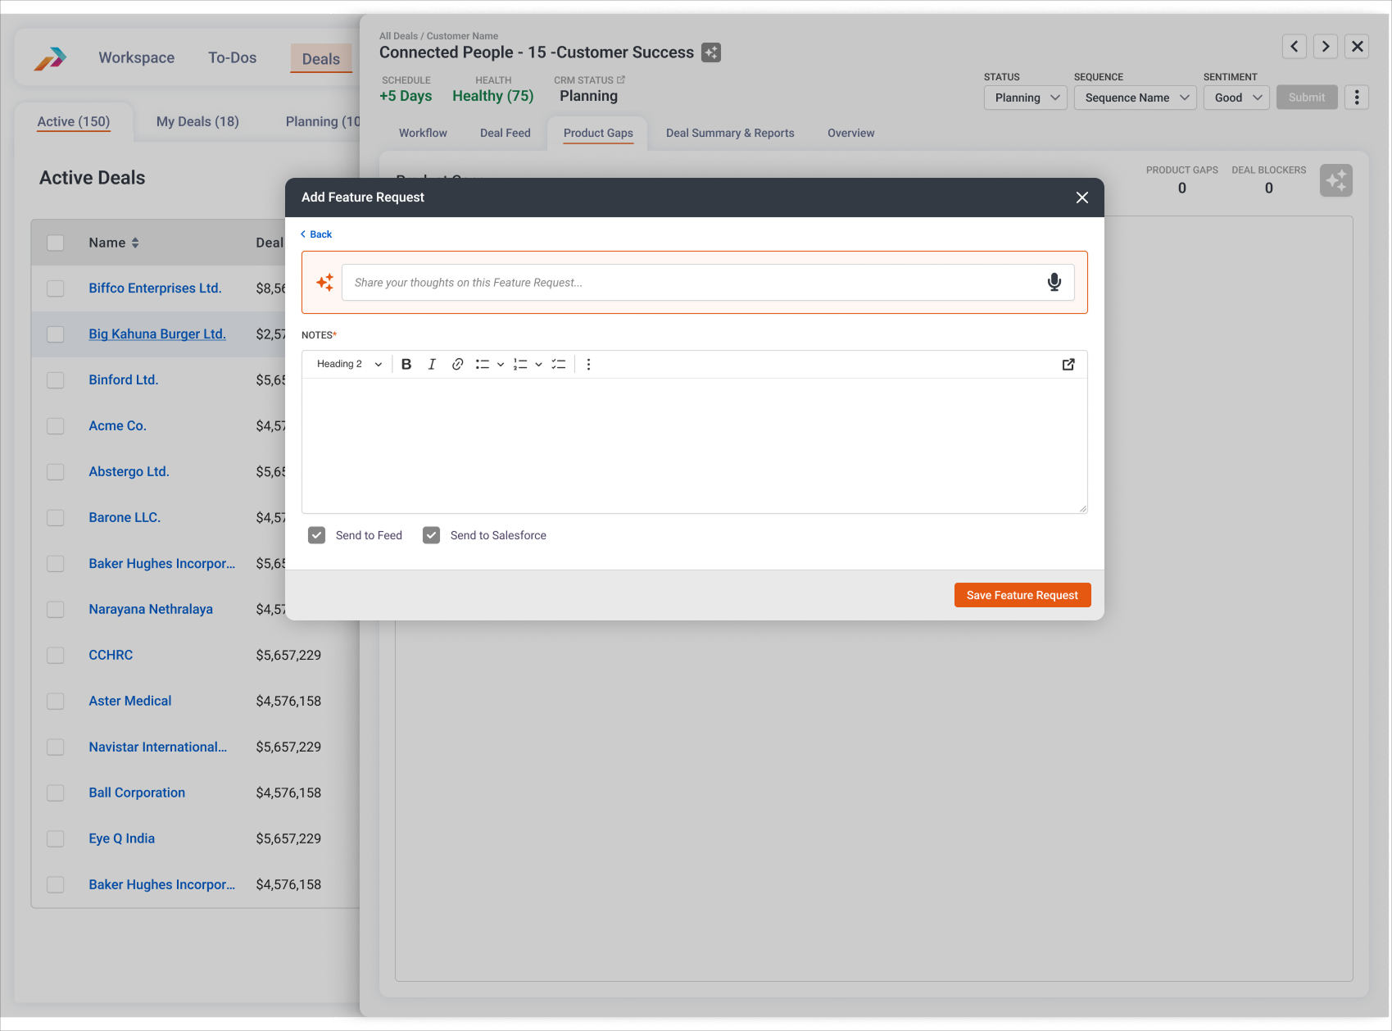Screen dimensions: 1392x1031
Task: Check the Binford Ltd. row checkbox
Action: tap(56, 381)
